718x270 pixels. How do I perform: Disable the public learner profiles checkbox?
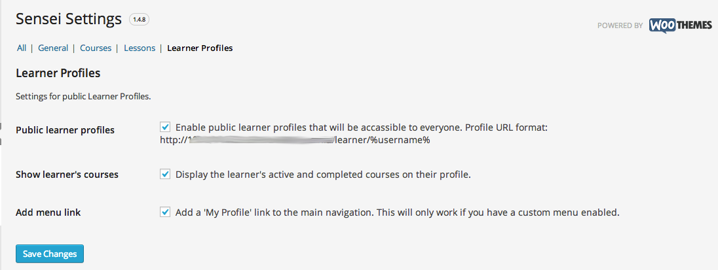[165, 127]
